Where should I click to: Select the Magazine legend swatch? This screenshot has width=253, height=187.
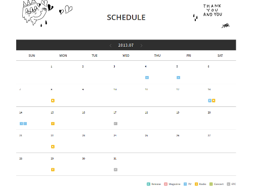pyautogui.click(x=166, y=184)
